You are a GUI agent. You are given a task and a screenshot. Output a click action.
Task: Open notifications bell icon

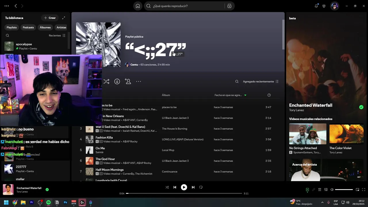pyautogui.click(x=316, y=6)
